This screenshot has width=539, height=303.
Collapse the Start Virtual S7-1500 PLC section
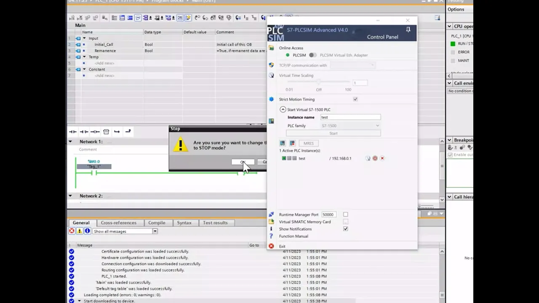click(283, 109)
